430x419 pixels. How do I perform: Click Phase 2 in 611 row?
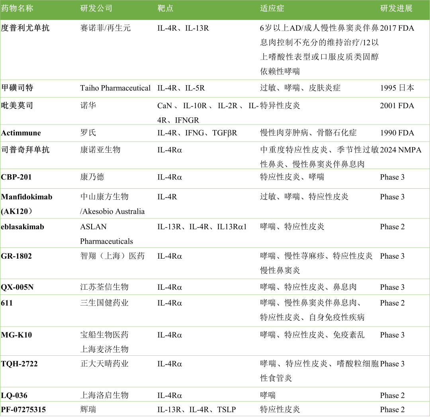(392, 303)
